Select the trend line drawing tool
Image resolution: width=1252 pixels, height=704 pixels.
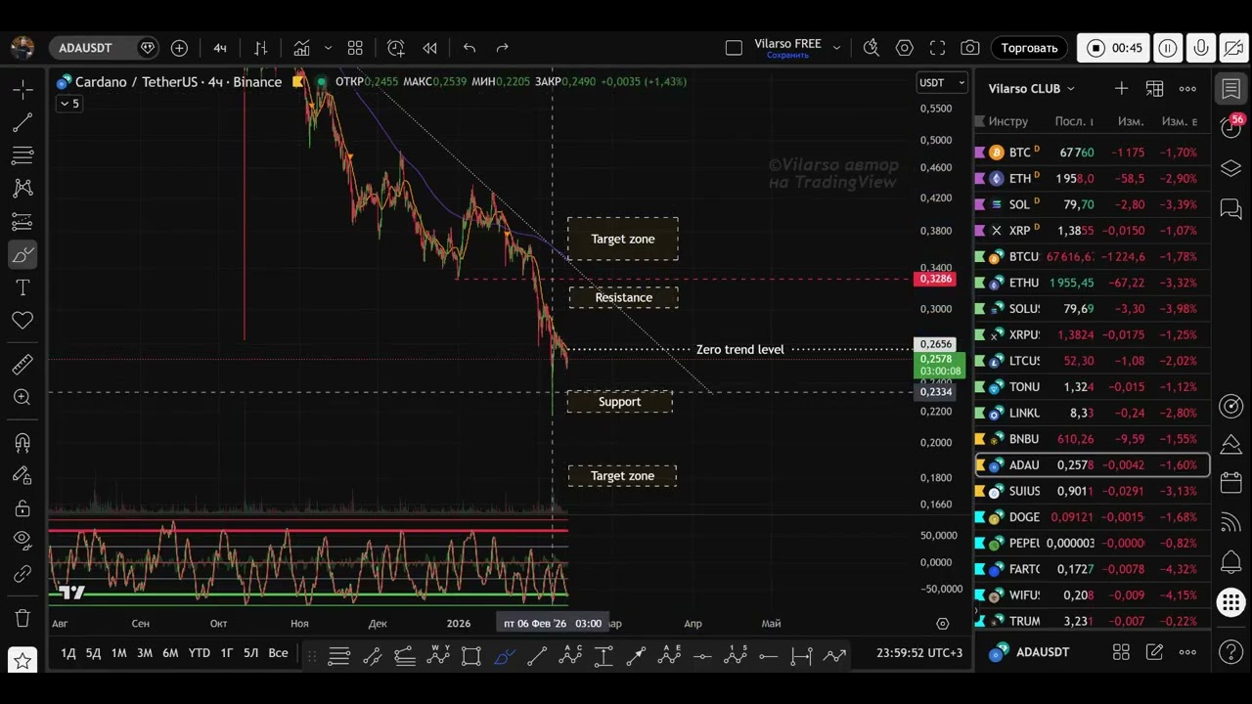(x=22, y=123)
